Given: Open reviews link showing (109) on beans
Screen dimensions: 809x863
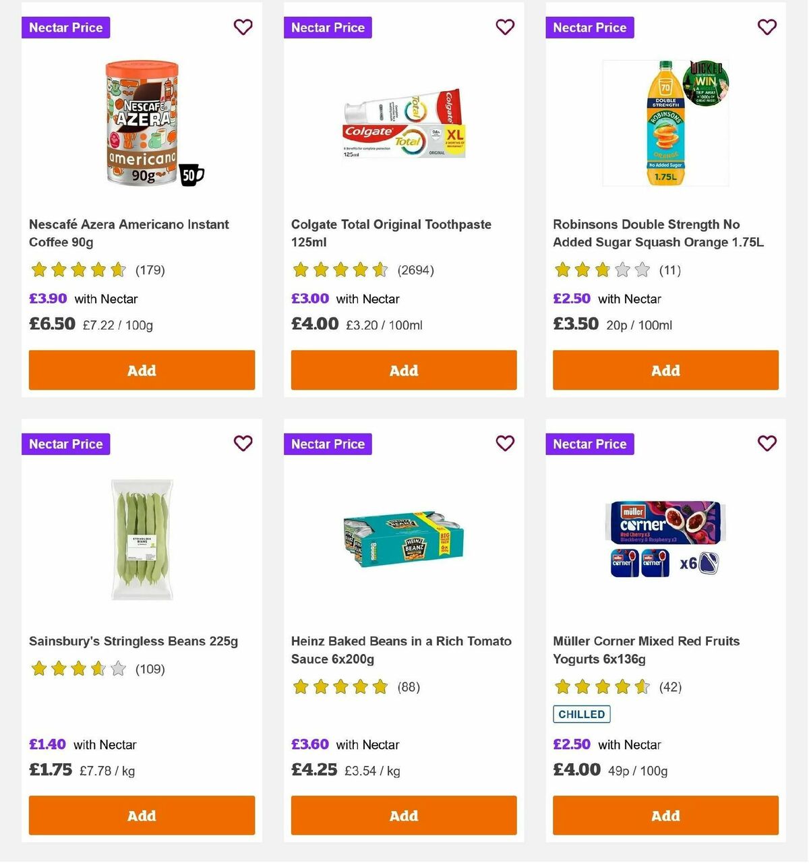Looking at the screenshot, I should [150, 669].
